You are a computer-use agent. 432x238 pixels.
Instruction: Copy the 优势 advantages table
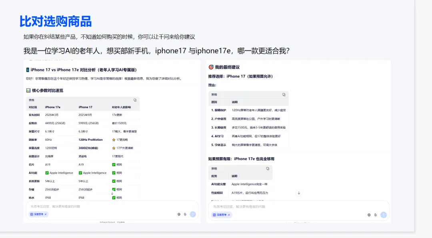click(x=268, y=168)
